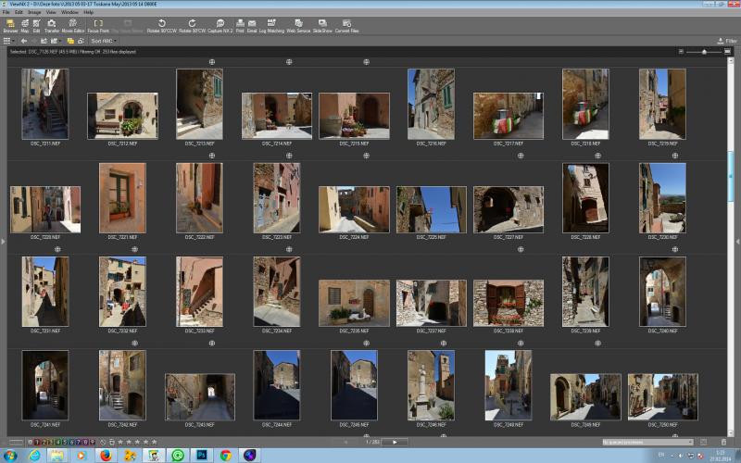This screenshot has width=741, height=463.
Task: Open the Window menu
Action: (70, 12)
